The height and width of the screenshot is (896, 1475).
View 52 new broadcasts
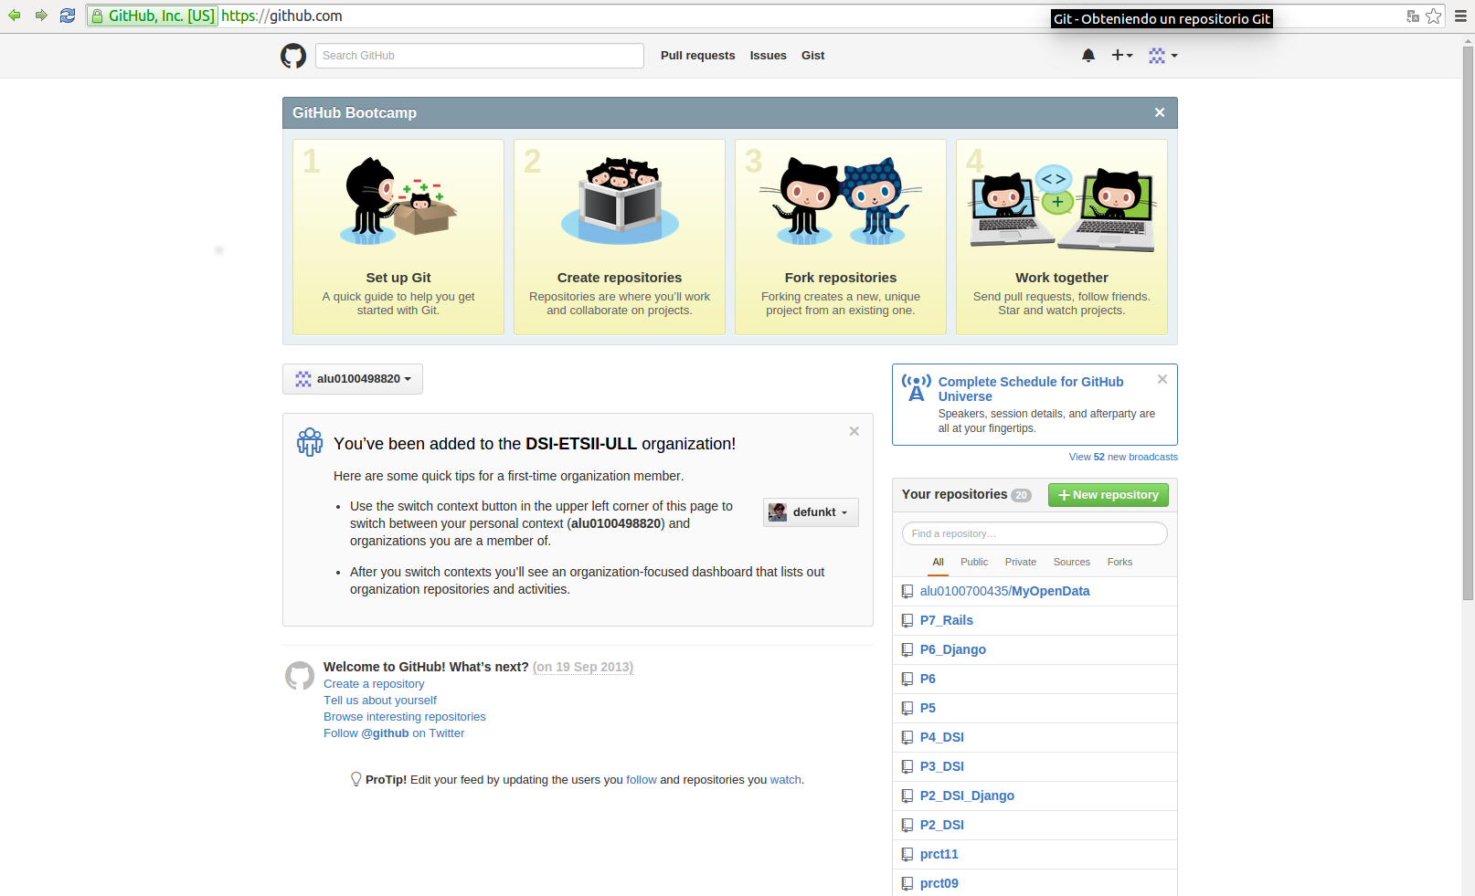1122,457
